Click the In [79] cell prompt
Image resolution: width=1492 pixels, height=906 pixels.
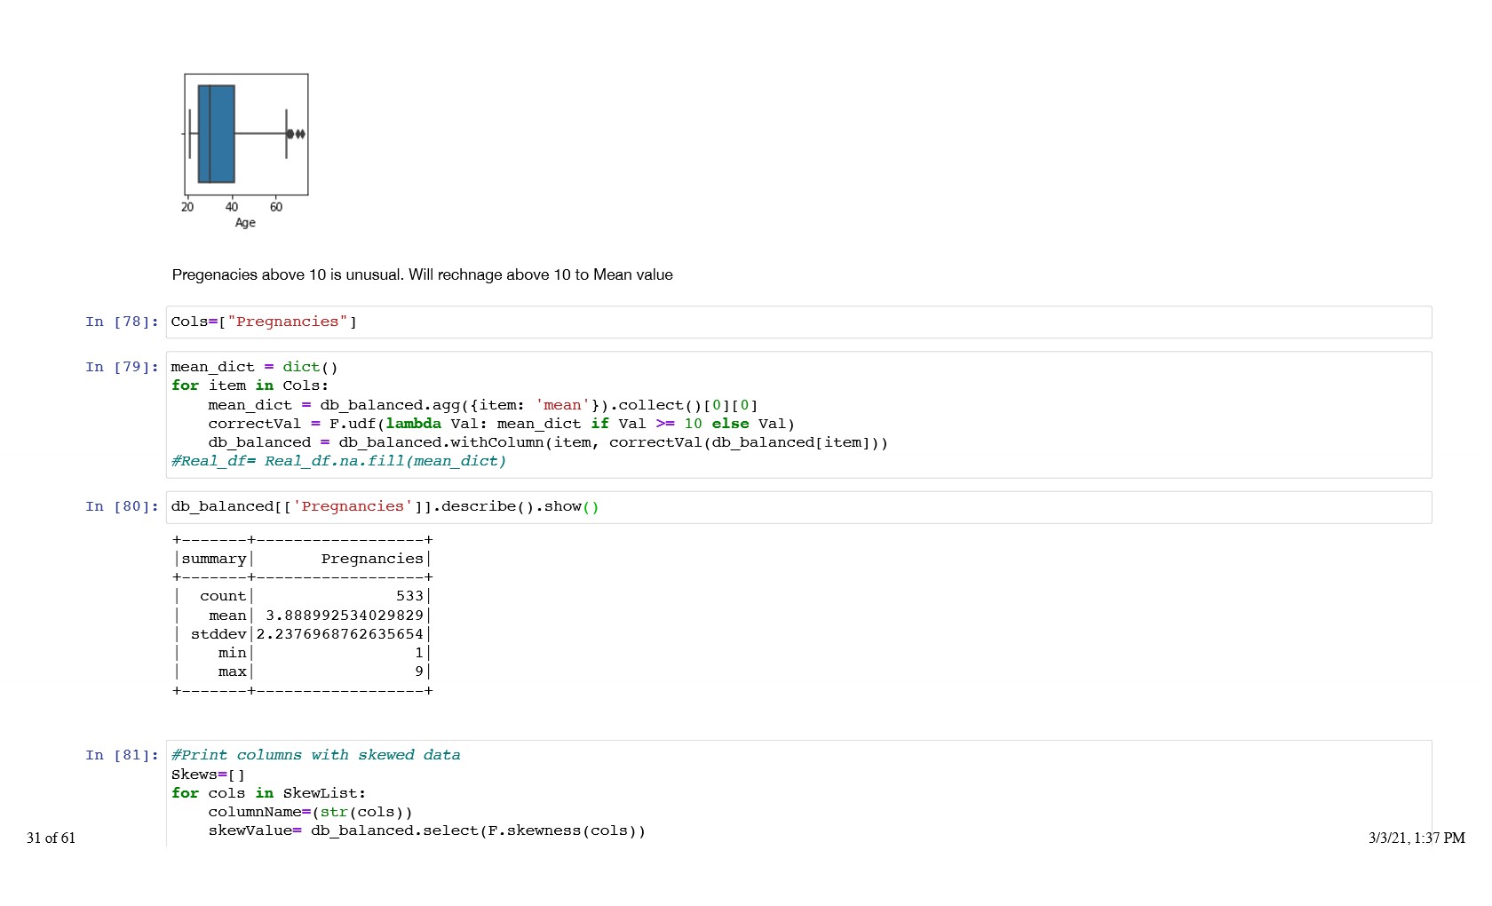pyautogui.click(x=122, y=367)
